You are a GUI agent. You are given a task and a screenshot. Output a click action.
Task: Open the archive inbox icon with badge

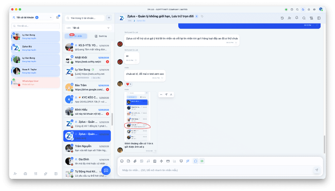(x=58, y=17)
